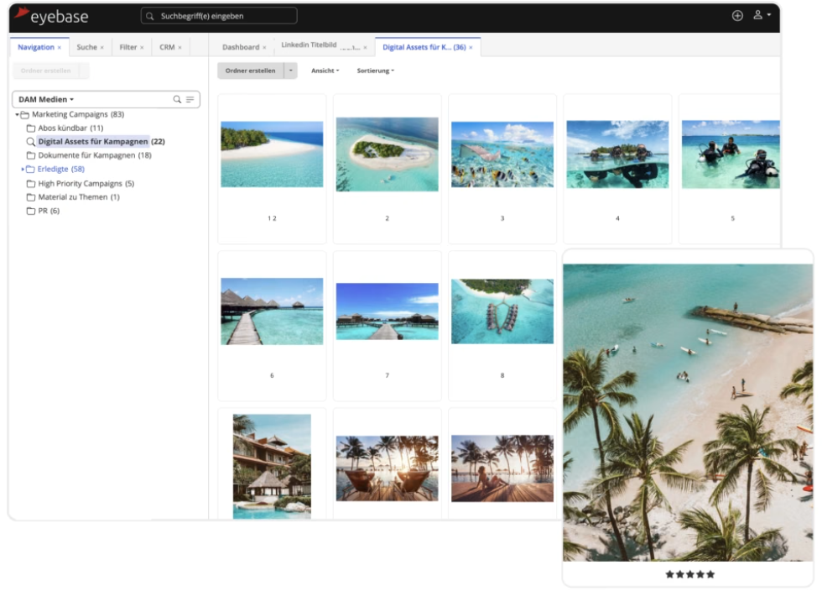Open thumbnail 6 overwater bungalow walkway
Viewport: 822px width, 591px height.
click(272, 311)
